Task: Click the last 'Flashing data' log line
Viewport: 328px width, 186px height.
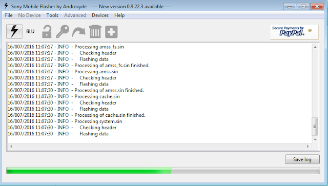Action: pyautogui.click(x=58, y=134)
